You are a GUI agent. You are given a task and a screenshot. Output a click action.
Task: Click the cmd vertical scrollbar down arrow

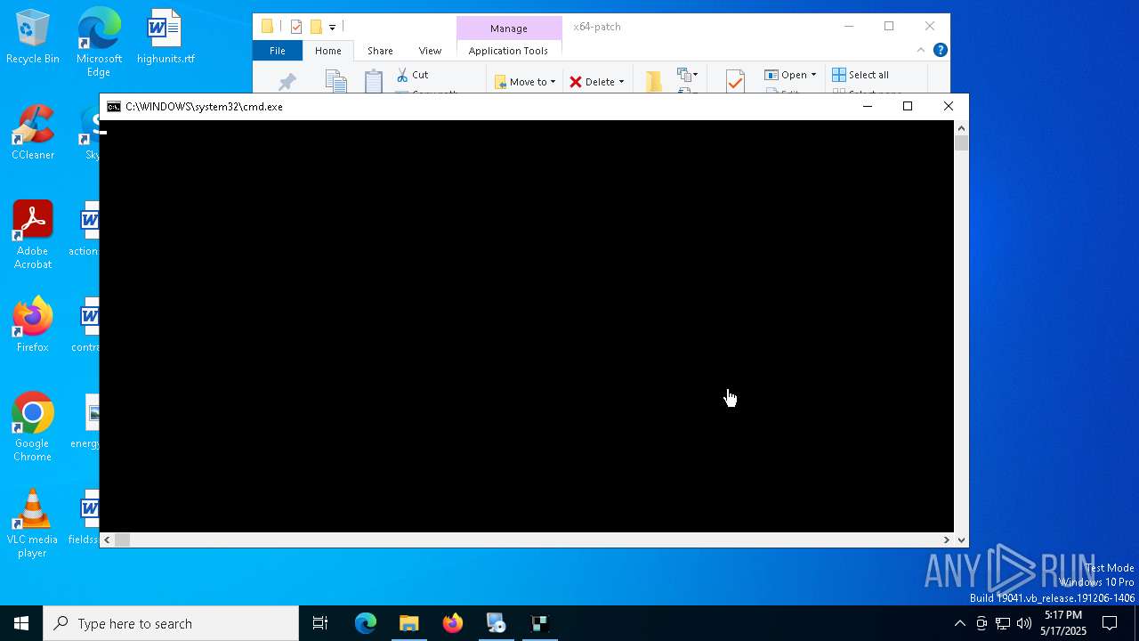click(961, 540)
